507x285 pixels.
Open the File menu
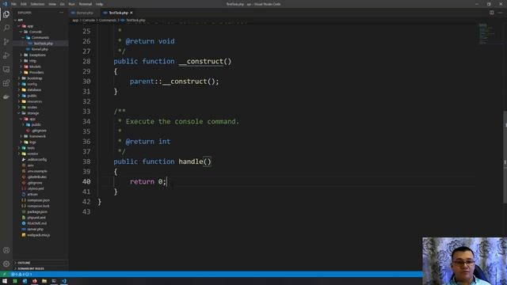[13, 4]
